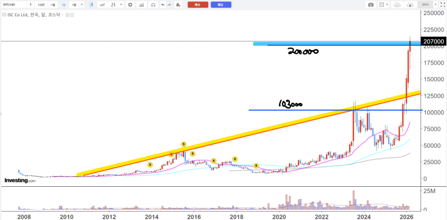Click the blue sell button

pyautogui.click(x=221, y=5)
